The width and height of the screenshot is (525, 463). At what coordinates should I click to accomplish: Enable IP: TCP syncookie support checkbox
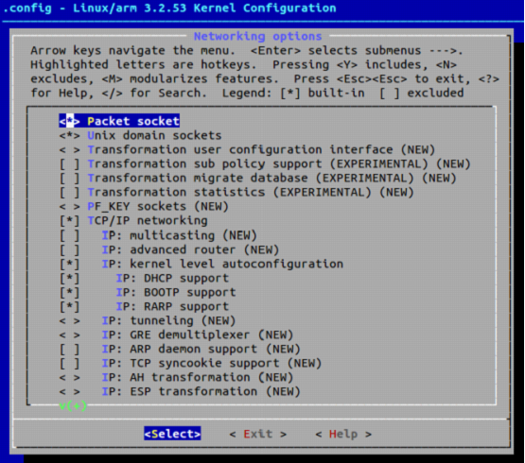pos(70,363)
